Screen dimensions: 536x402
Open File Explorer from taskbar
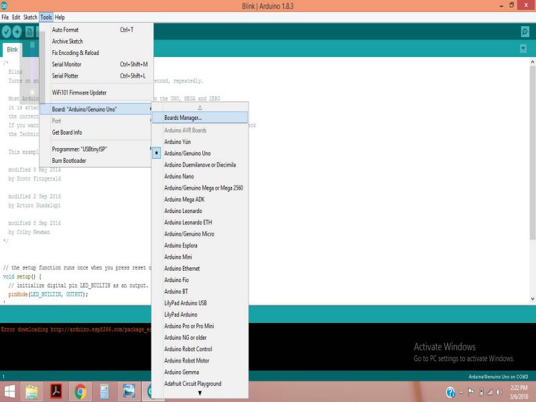tap(31, 392)
